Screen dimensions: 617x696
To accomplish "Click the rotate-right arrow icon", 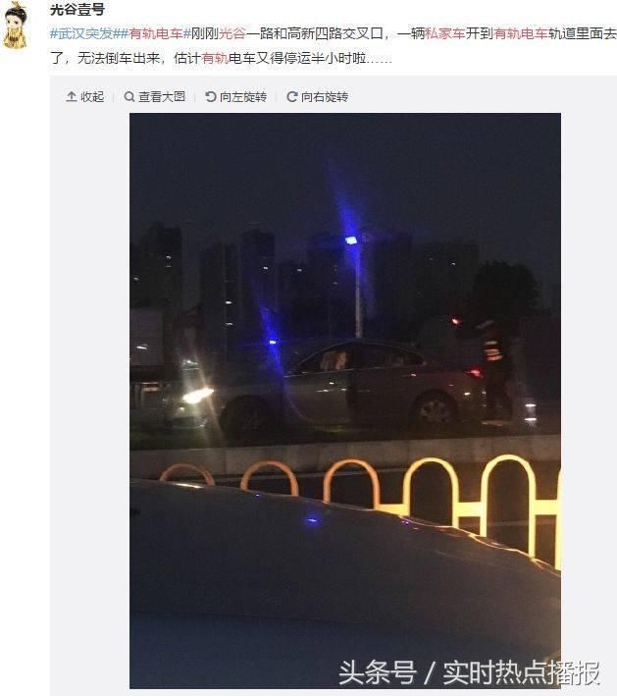I will click(x=292, y=97).
